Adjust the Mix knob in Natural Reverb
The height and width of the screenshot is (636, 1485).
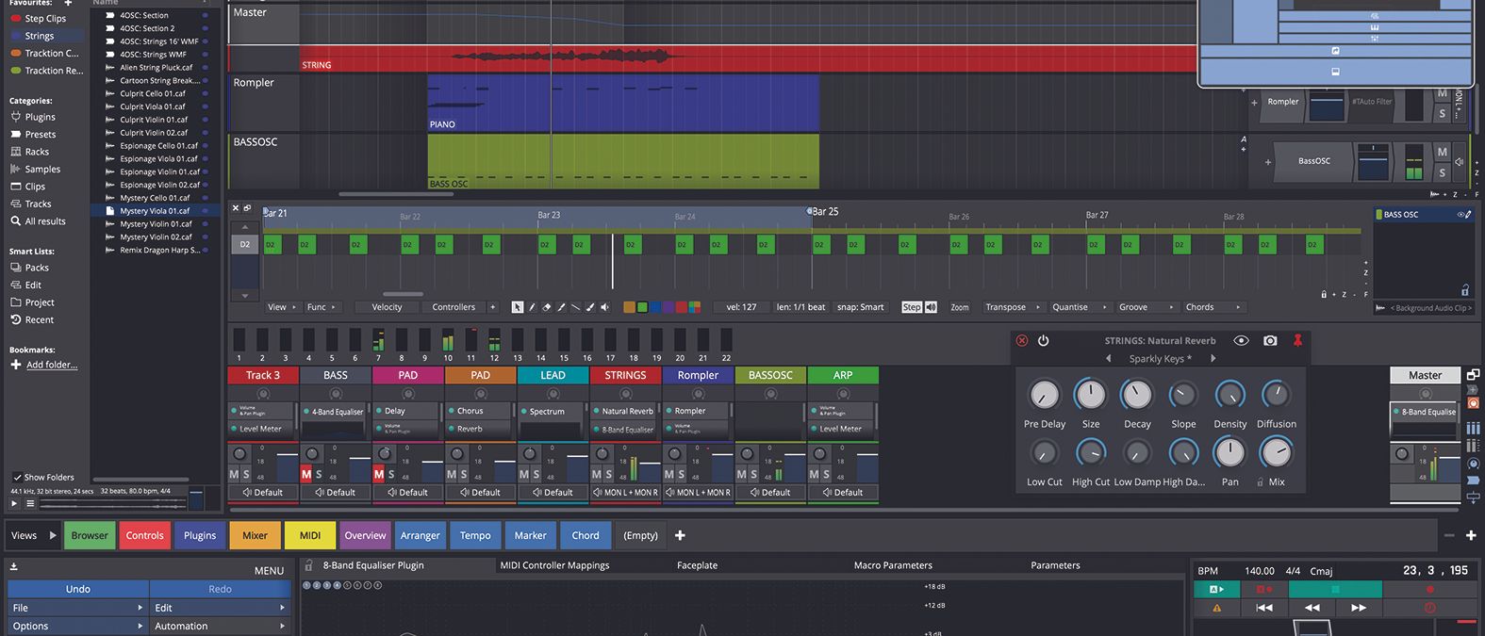click(1276, 452)
